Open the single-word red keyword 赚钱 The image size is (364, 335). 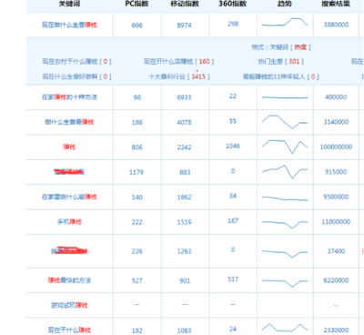[x=69, y=147]
